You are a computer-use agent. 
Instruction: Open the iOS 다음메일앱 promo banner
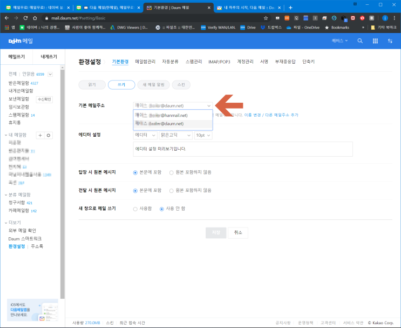(x=32, y=310)
